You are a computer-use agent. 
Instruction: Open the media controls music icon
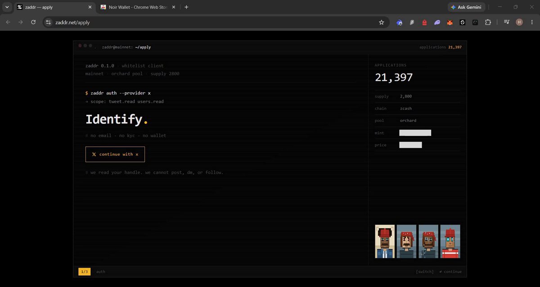pyautogui.click(x=507, y=22)
